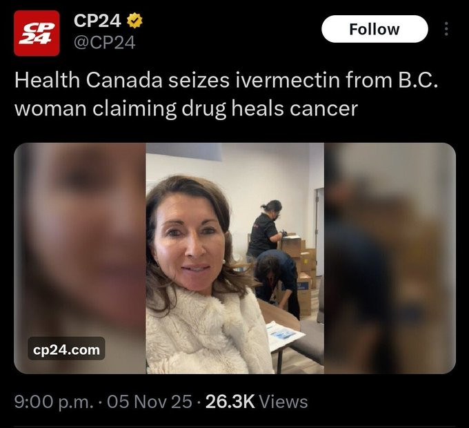Click the 9:00 p.m. timestamp

click(x=54, y=402)
